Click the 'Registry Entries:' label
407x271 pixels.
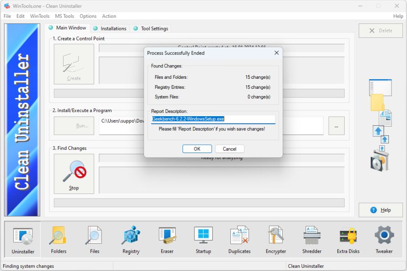coord(170,87)
